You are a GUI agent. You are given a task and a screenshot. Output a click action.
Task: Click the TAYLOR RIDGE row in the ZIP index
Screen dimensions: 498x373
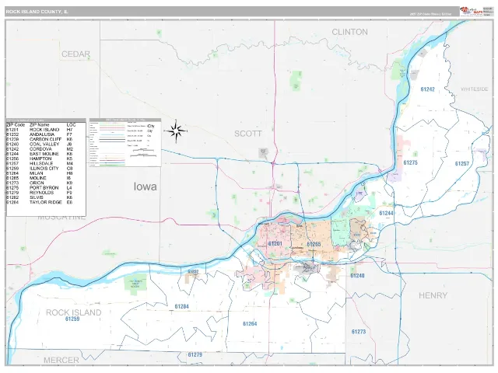(40, 202)
